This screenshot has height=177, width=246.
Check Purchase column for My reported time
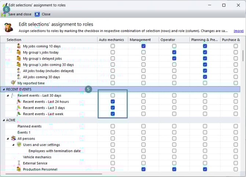pyautogui.click(x=236, y=83)
